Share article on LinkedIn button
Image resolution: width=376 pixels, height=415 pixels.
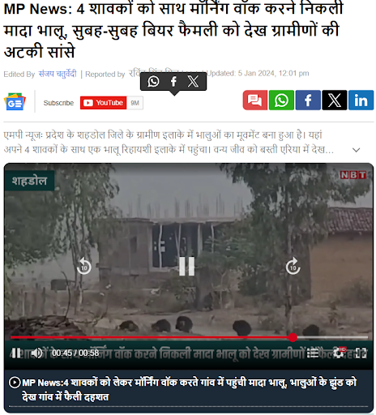pyautogui.click(x=361, y=101)
